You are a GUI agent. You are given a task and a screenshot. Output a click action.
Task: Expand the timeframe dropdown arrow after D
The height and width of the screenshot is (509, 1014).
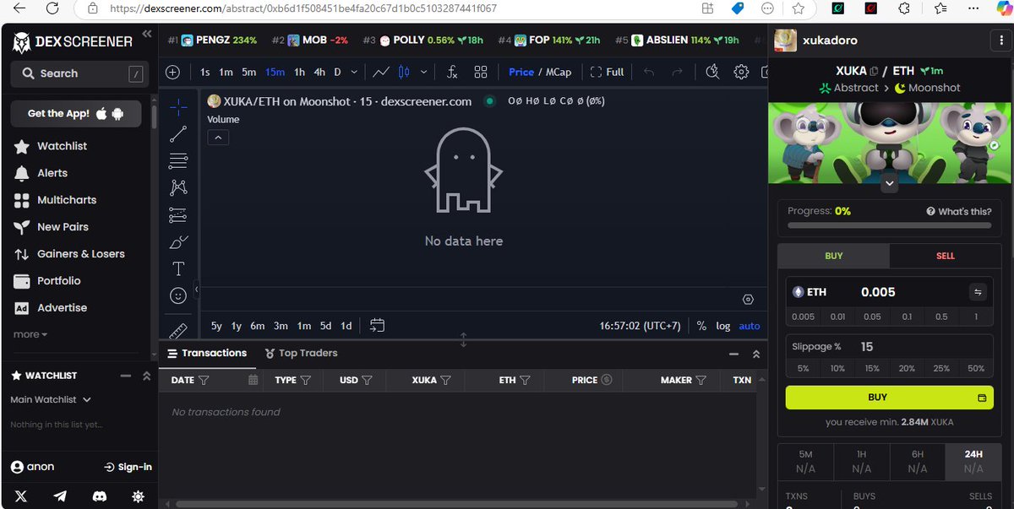[354, 73]
